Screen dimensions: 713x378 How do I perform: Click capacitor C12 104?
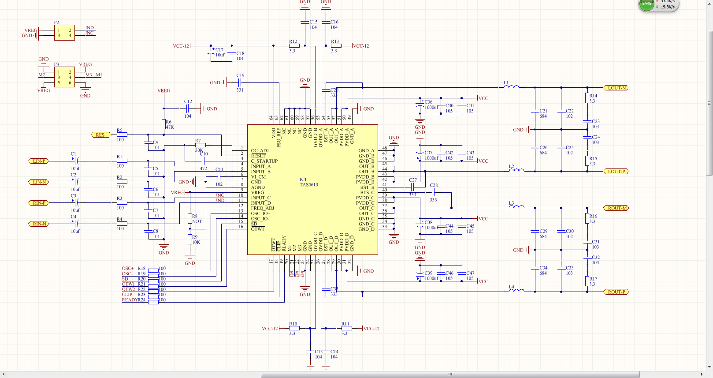pos(187,109)
